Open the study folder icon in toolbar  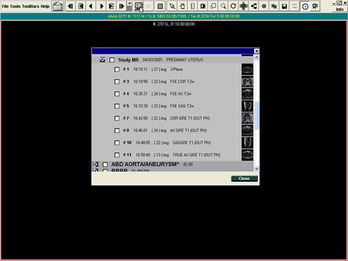click(58, 6)
